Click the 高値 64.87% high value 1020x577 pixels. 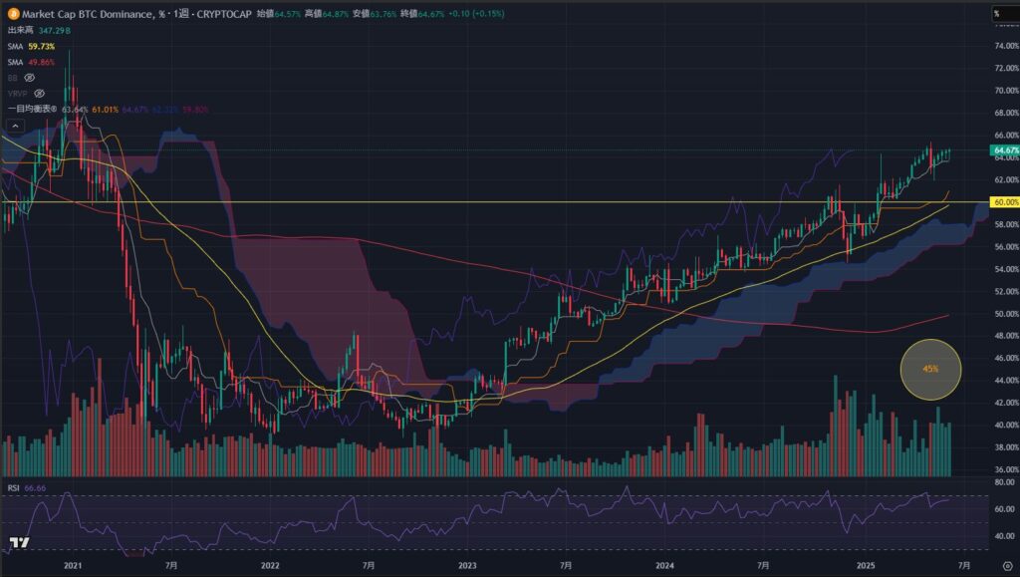[327, 14]
